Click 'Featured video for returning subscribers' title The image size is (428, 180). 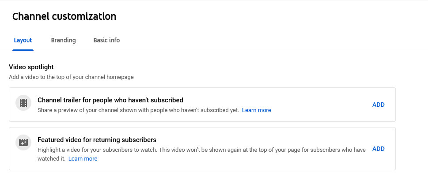97,140
